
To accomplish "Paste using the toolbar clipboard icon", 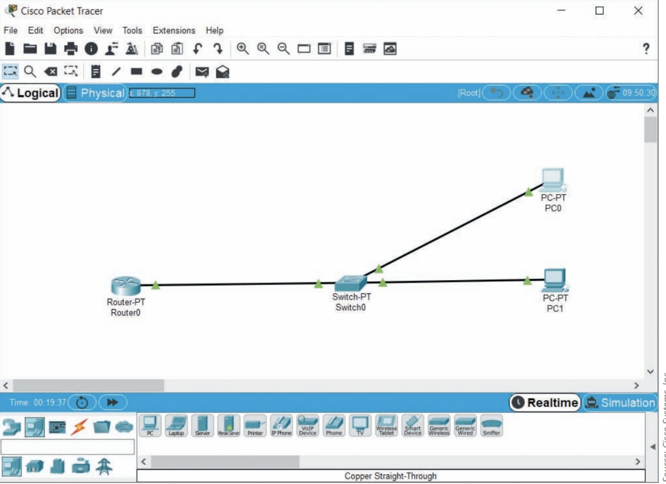I will point(177,48).
